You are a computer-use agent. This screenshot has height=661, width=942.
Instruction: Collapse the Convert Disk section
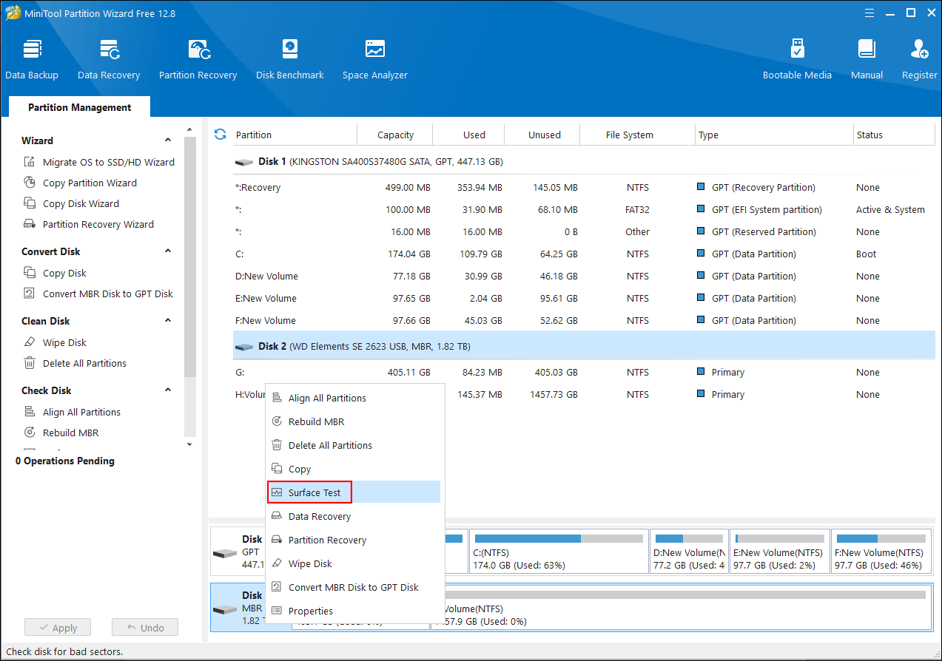click(x=168, y=251)
